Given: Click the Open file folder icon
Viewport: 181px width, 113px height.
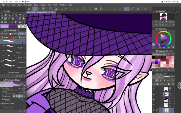Looking at the screenshot, I should (x=56, y=9).
